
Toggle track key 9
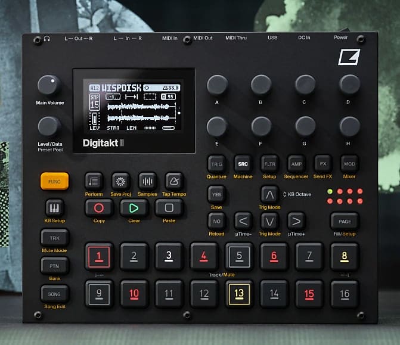[x=99, y=294]
